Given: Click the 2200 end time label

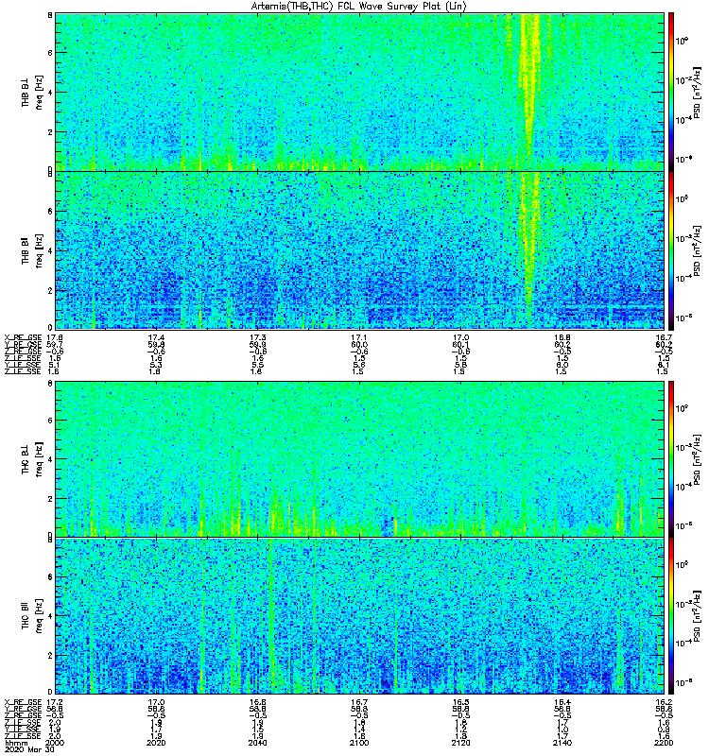Looking at the screenshot, I should tap(664, 743).
